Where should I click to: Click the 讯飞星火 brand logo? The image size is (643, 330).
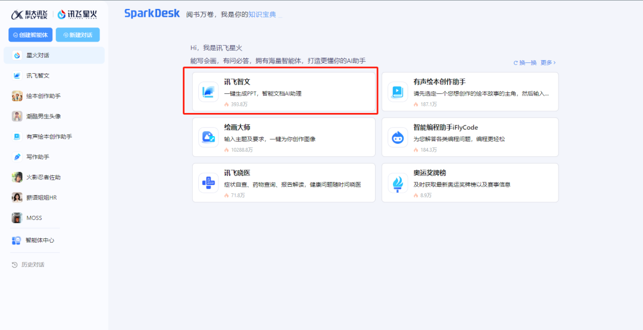[77, 15]
